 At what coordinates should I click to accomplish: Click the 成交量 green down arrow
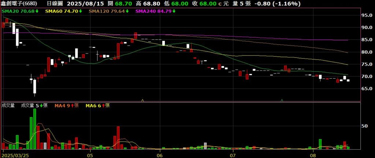click(x=41, y=106)
